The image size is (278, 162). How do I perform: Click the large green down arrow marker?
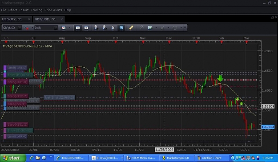pos(220,78)
